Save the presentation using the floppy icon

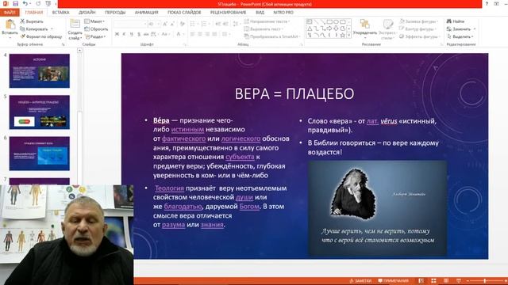pyautogui.click(x=15, y=3)
